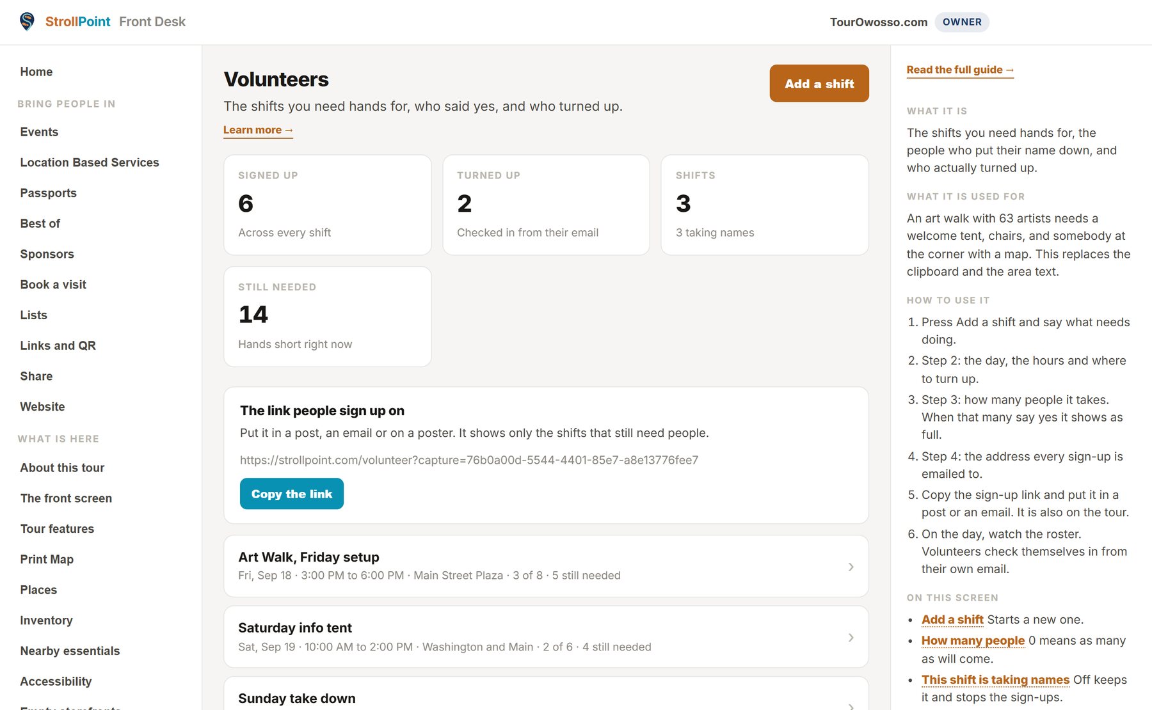
Task: Open Places in the sidebar
Action: point(39,590)
